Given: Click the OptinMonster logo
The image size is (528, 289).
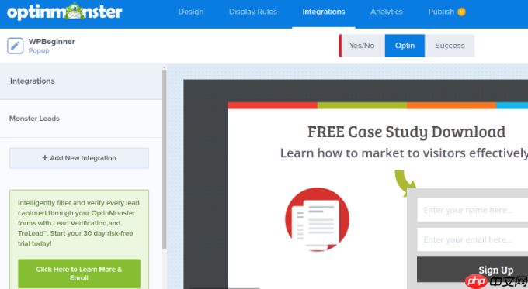Looking at the screenshot, I should click(x=64, y=12).
